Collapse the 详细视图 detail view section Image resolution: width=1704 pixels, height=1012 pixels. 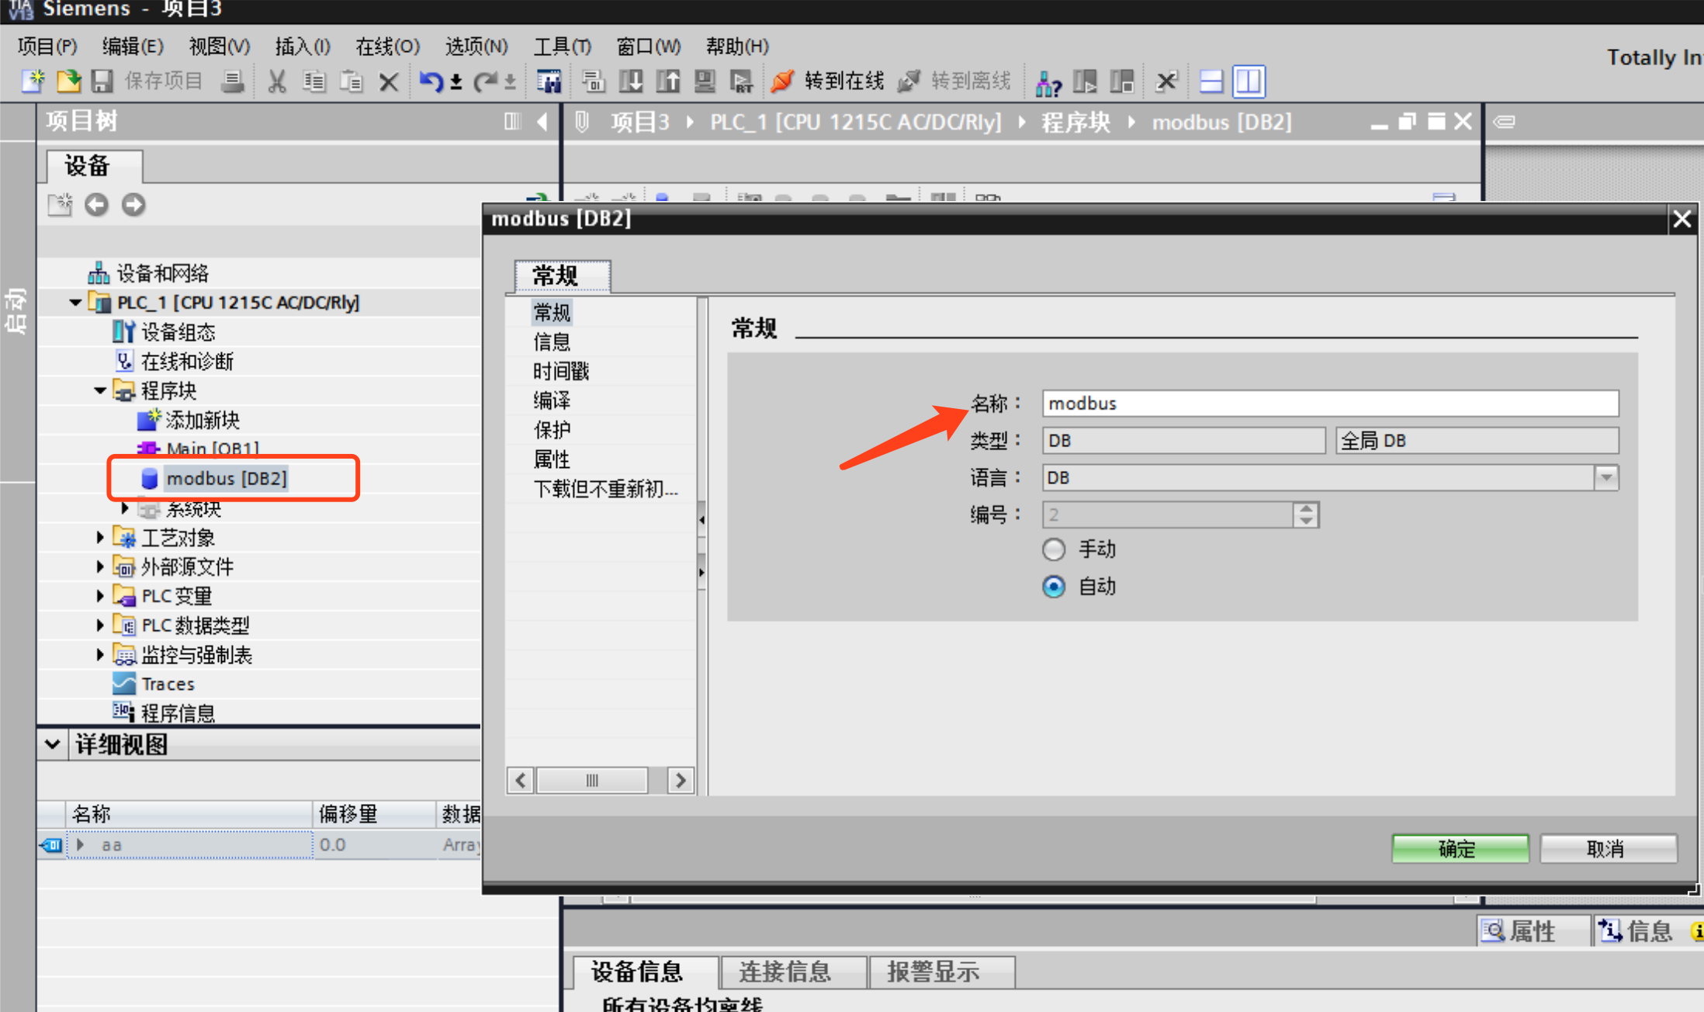pos(53,744)
